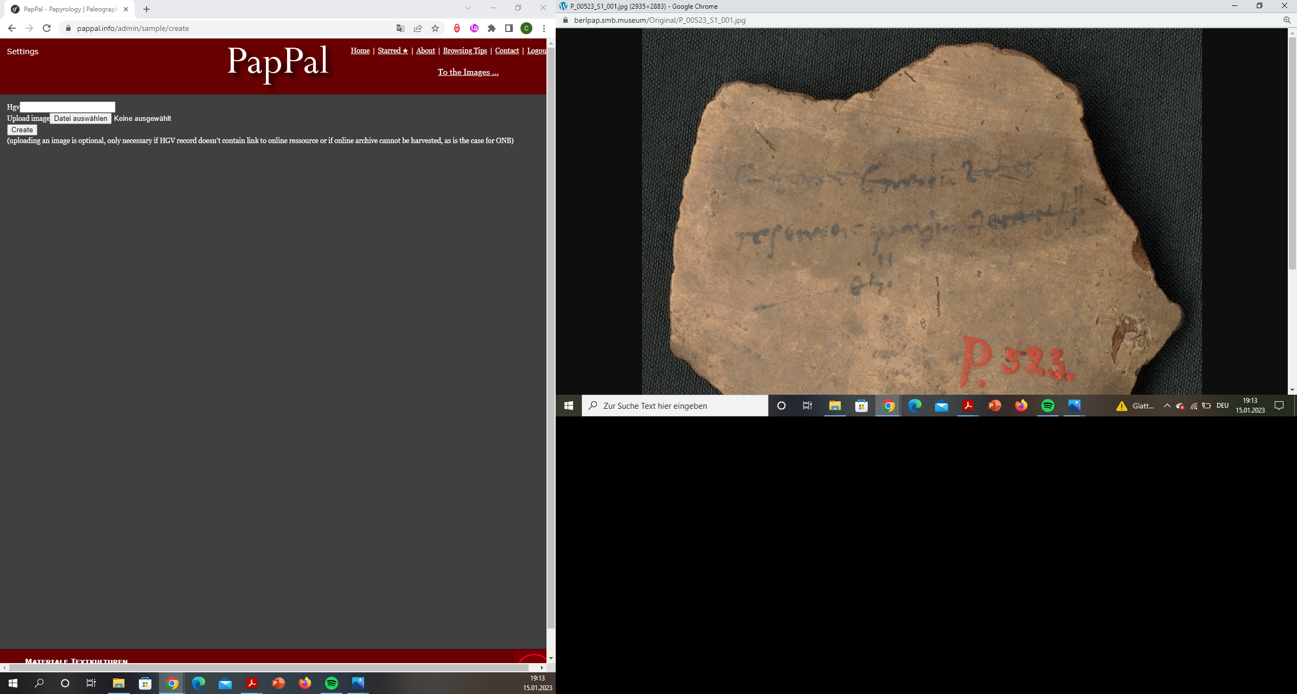Click the Settings menu item

pos(23,52)
